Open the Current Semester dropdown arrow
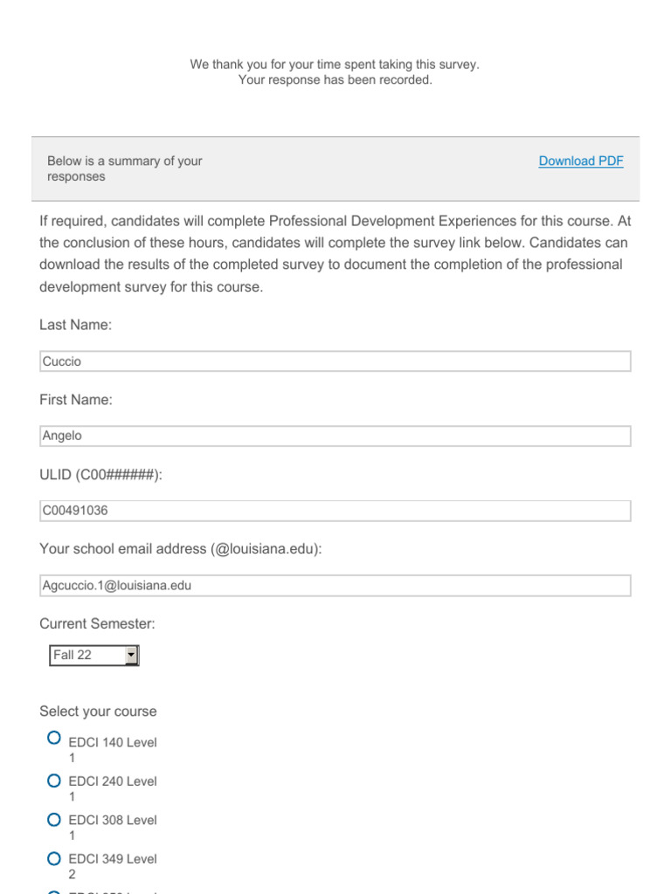 pyautogui.click(x=131, y=655)
